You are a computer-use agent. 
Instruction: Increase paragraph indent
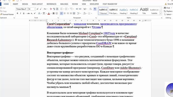tap(80, 9)
